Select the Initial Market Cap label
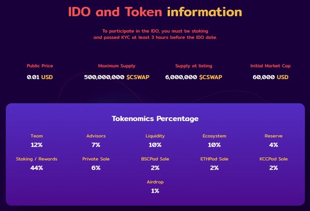This screenshot has width=310, height=211. 271,66
